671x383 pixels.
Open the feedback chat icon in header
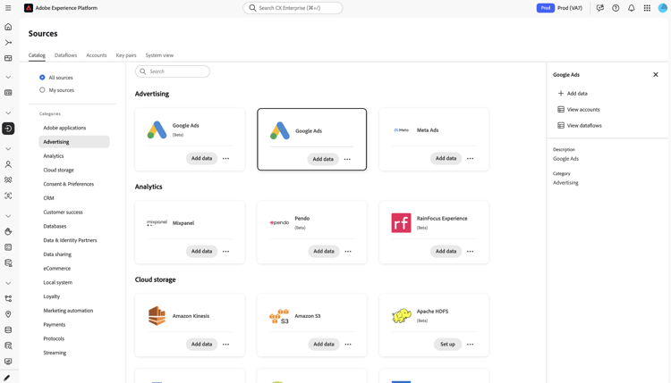click(x=600, y=8)
